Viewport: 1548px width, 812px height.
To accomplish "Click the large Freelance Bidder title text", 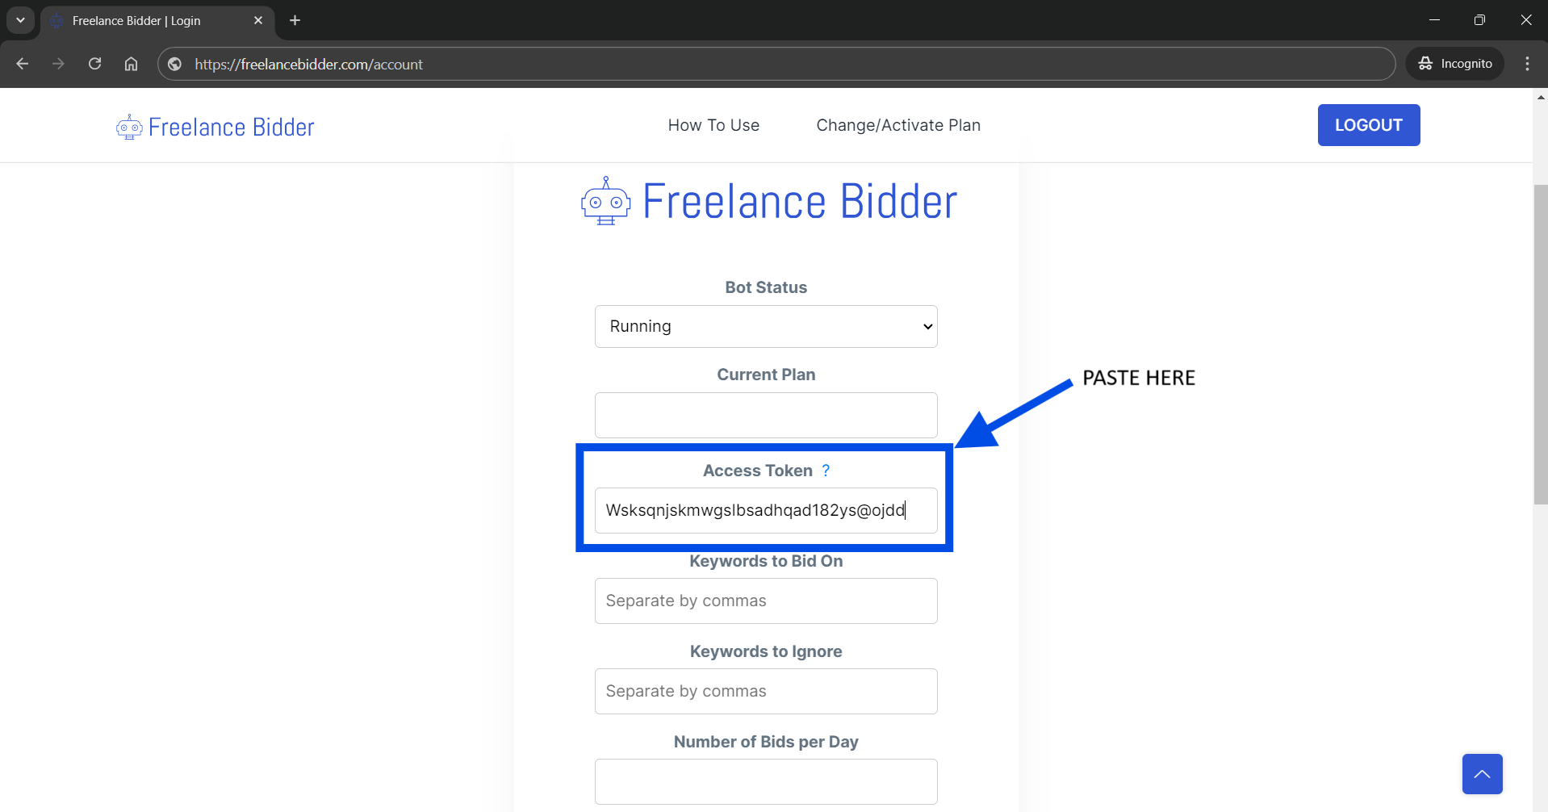I will point(800,201).
